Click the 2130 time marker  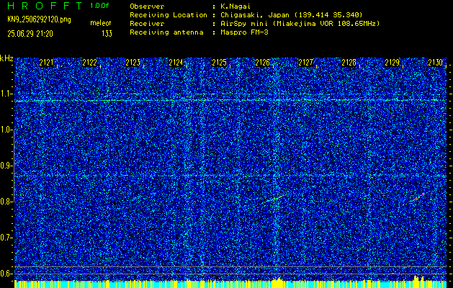point(436,63)
